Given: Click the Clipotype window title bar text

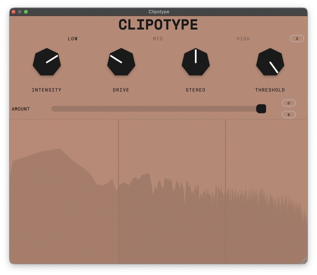Looking at the screenshot, I should tap(159, 12).
